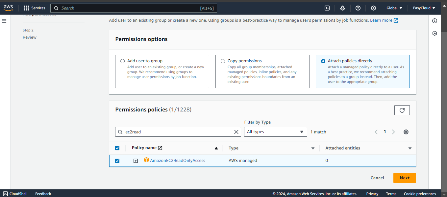Click the Policy name column header

[x=144, y=148]
